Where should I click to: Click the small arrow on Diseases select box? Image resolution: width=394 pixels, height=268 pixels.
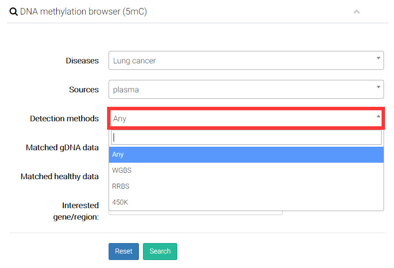coord(379,58)
